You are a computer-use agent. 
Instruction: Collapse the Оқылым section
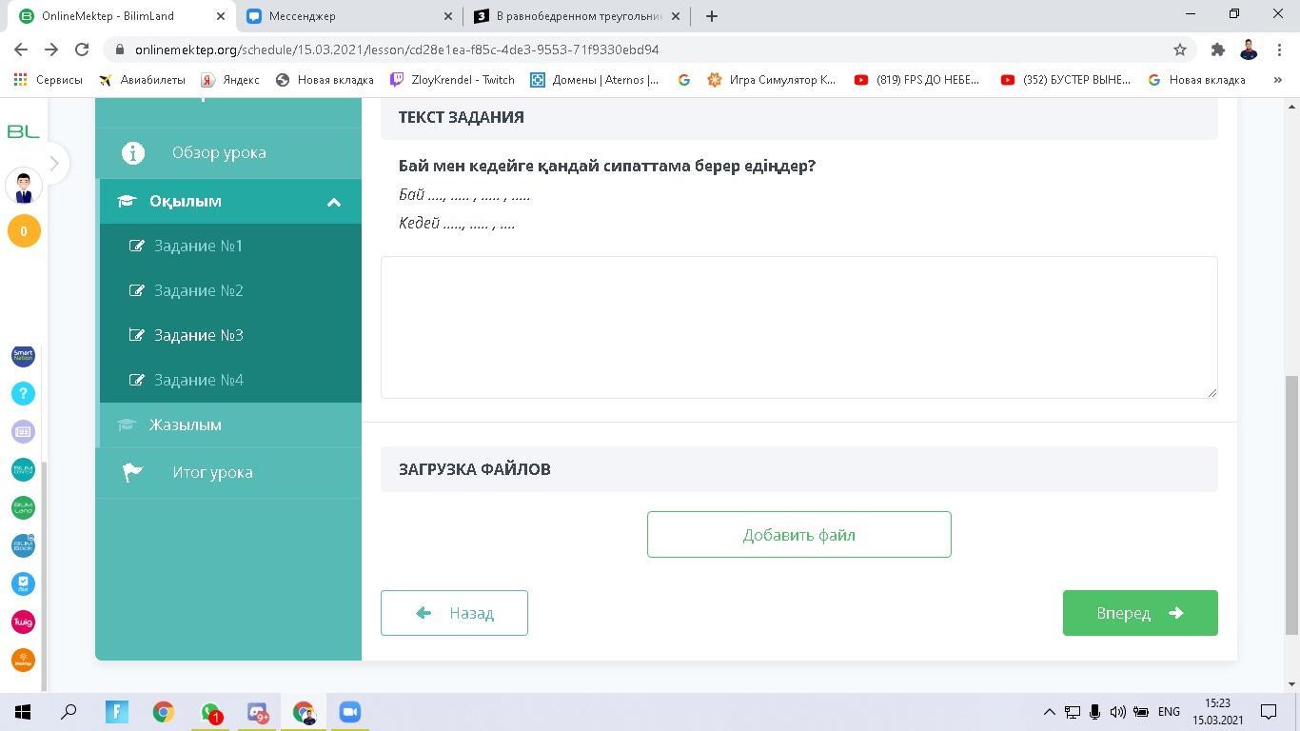(x=333, y=202)
